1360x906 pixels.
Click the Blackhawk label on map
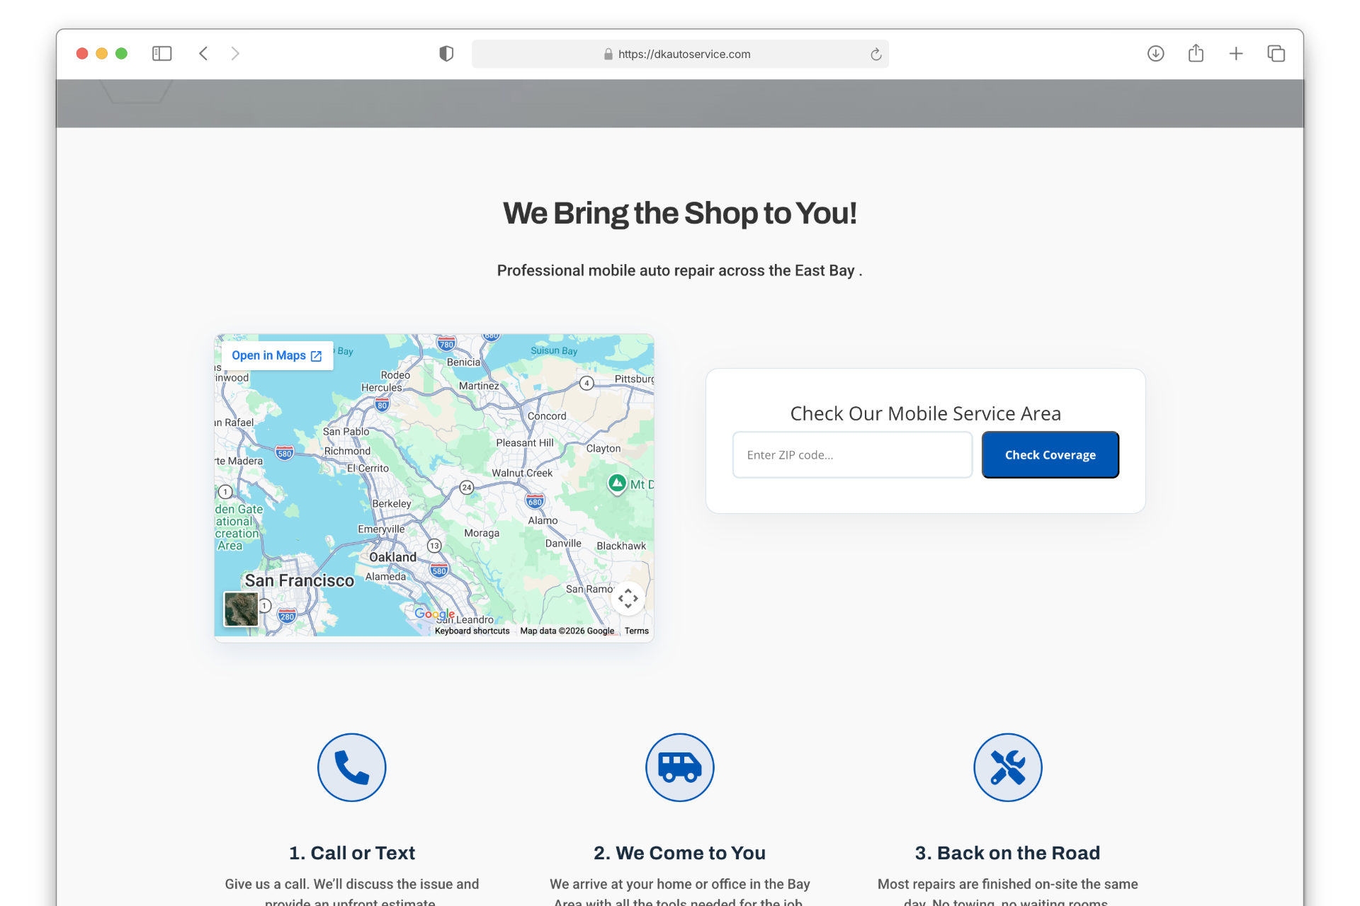[x=621, y=546]
